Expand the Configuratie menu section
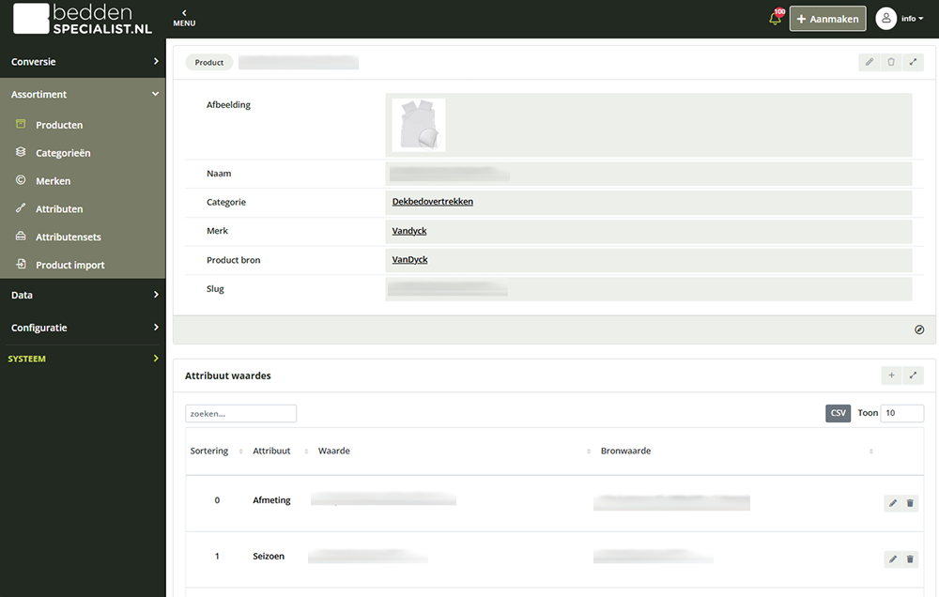The image size is (939, 597). [x=83, y=329]
